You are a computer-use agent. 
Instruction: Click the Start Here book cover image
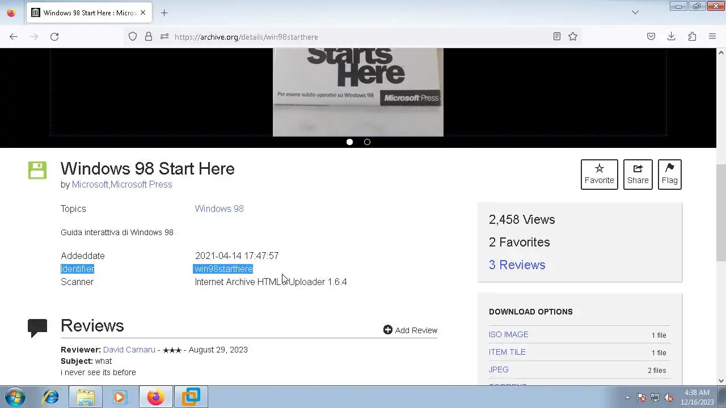(x=358, y=92)
